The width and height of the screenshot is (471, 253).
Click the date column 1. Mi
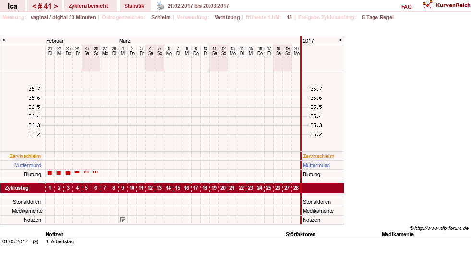pyautogui.click(x=123, y=51)
